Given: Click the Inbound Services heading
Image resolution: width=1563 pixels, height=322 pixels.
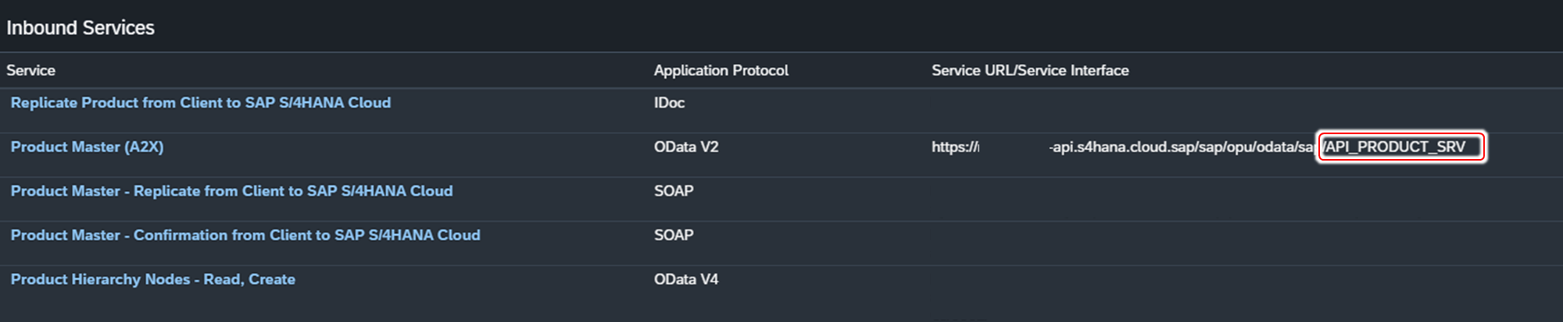Looking at the screenshot, I should point(80,28).
